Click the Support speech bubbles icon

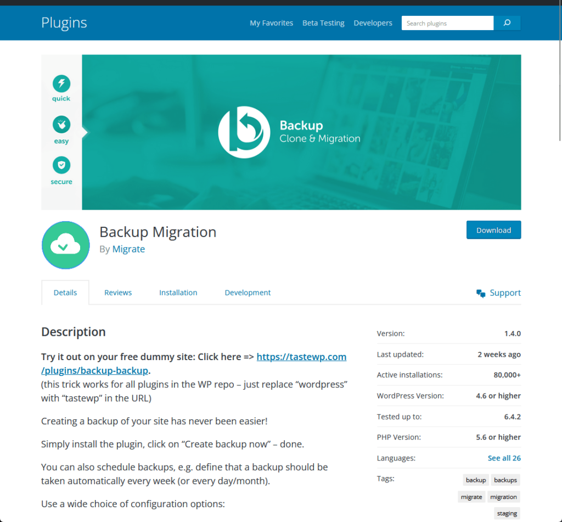[481, 293]
